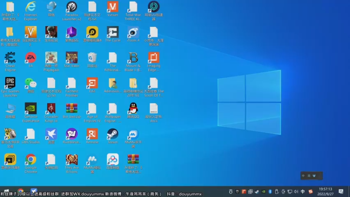Image resolution: width=350 pixels, height=197 pixels.
Task: Open the Remote app shortcut
Action: 92,136
